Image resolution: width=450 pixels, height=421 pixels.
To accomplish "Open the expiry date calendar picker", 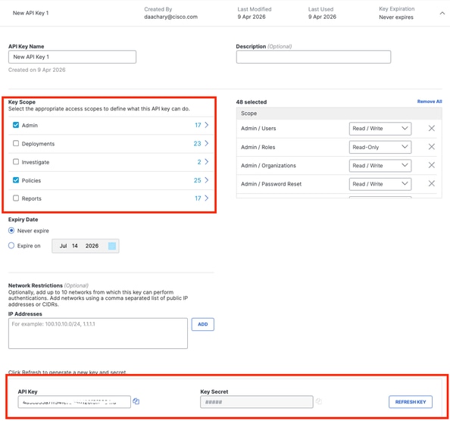I will point(112,246).
